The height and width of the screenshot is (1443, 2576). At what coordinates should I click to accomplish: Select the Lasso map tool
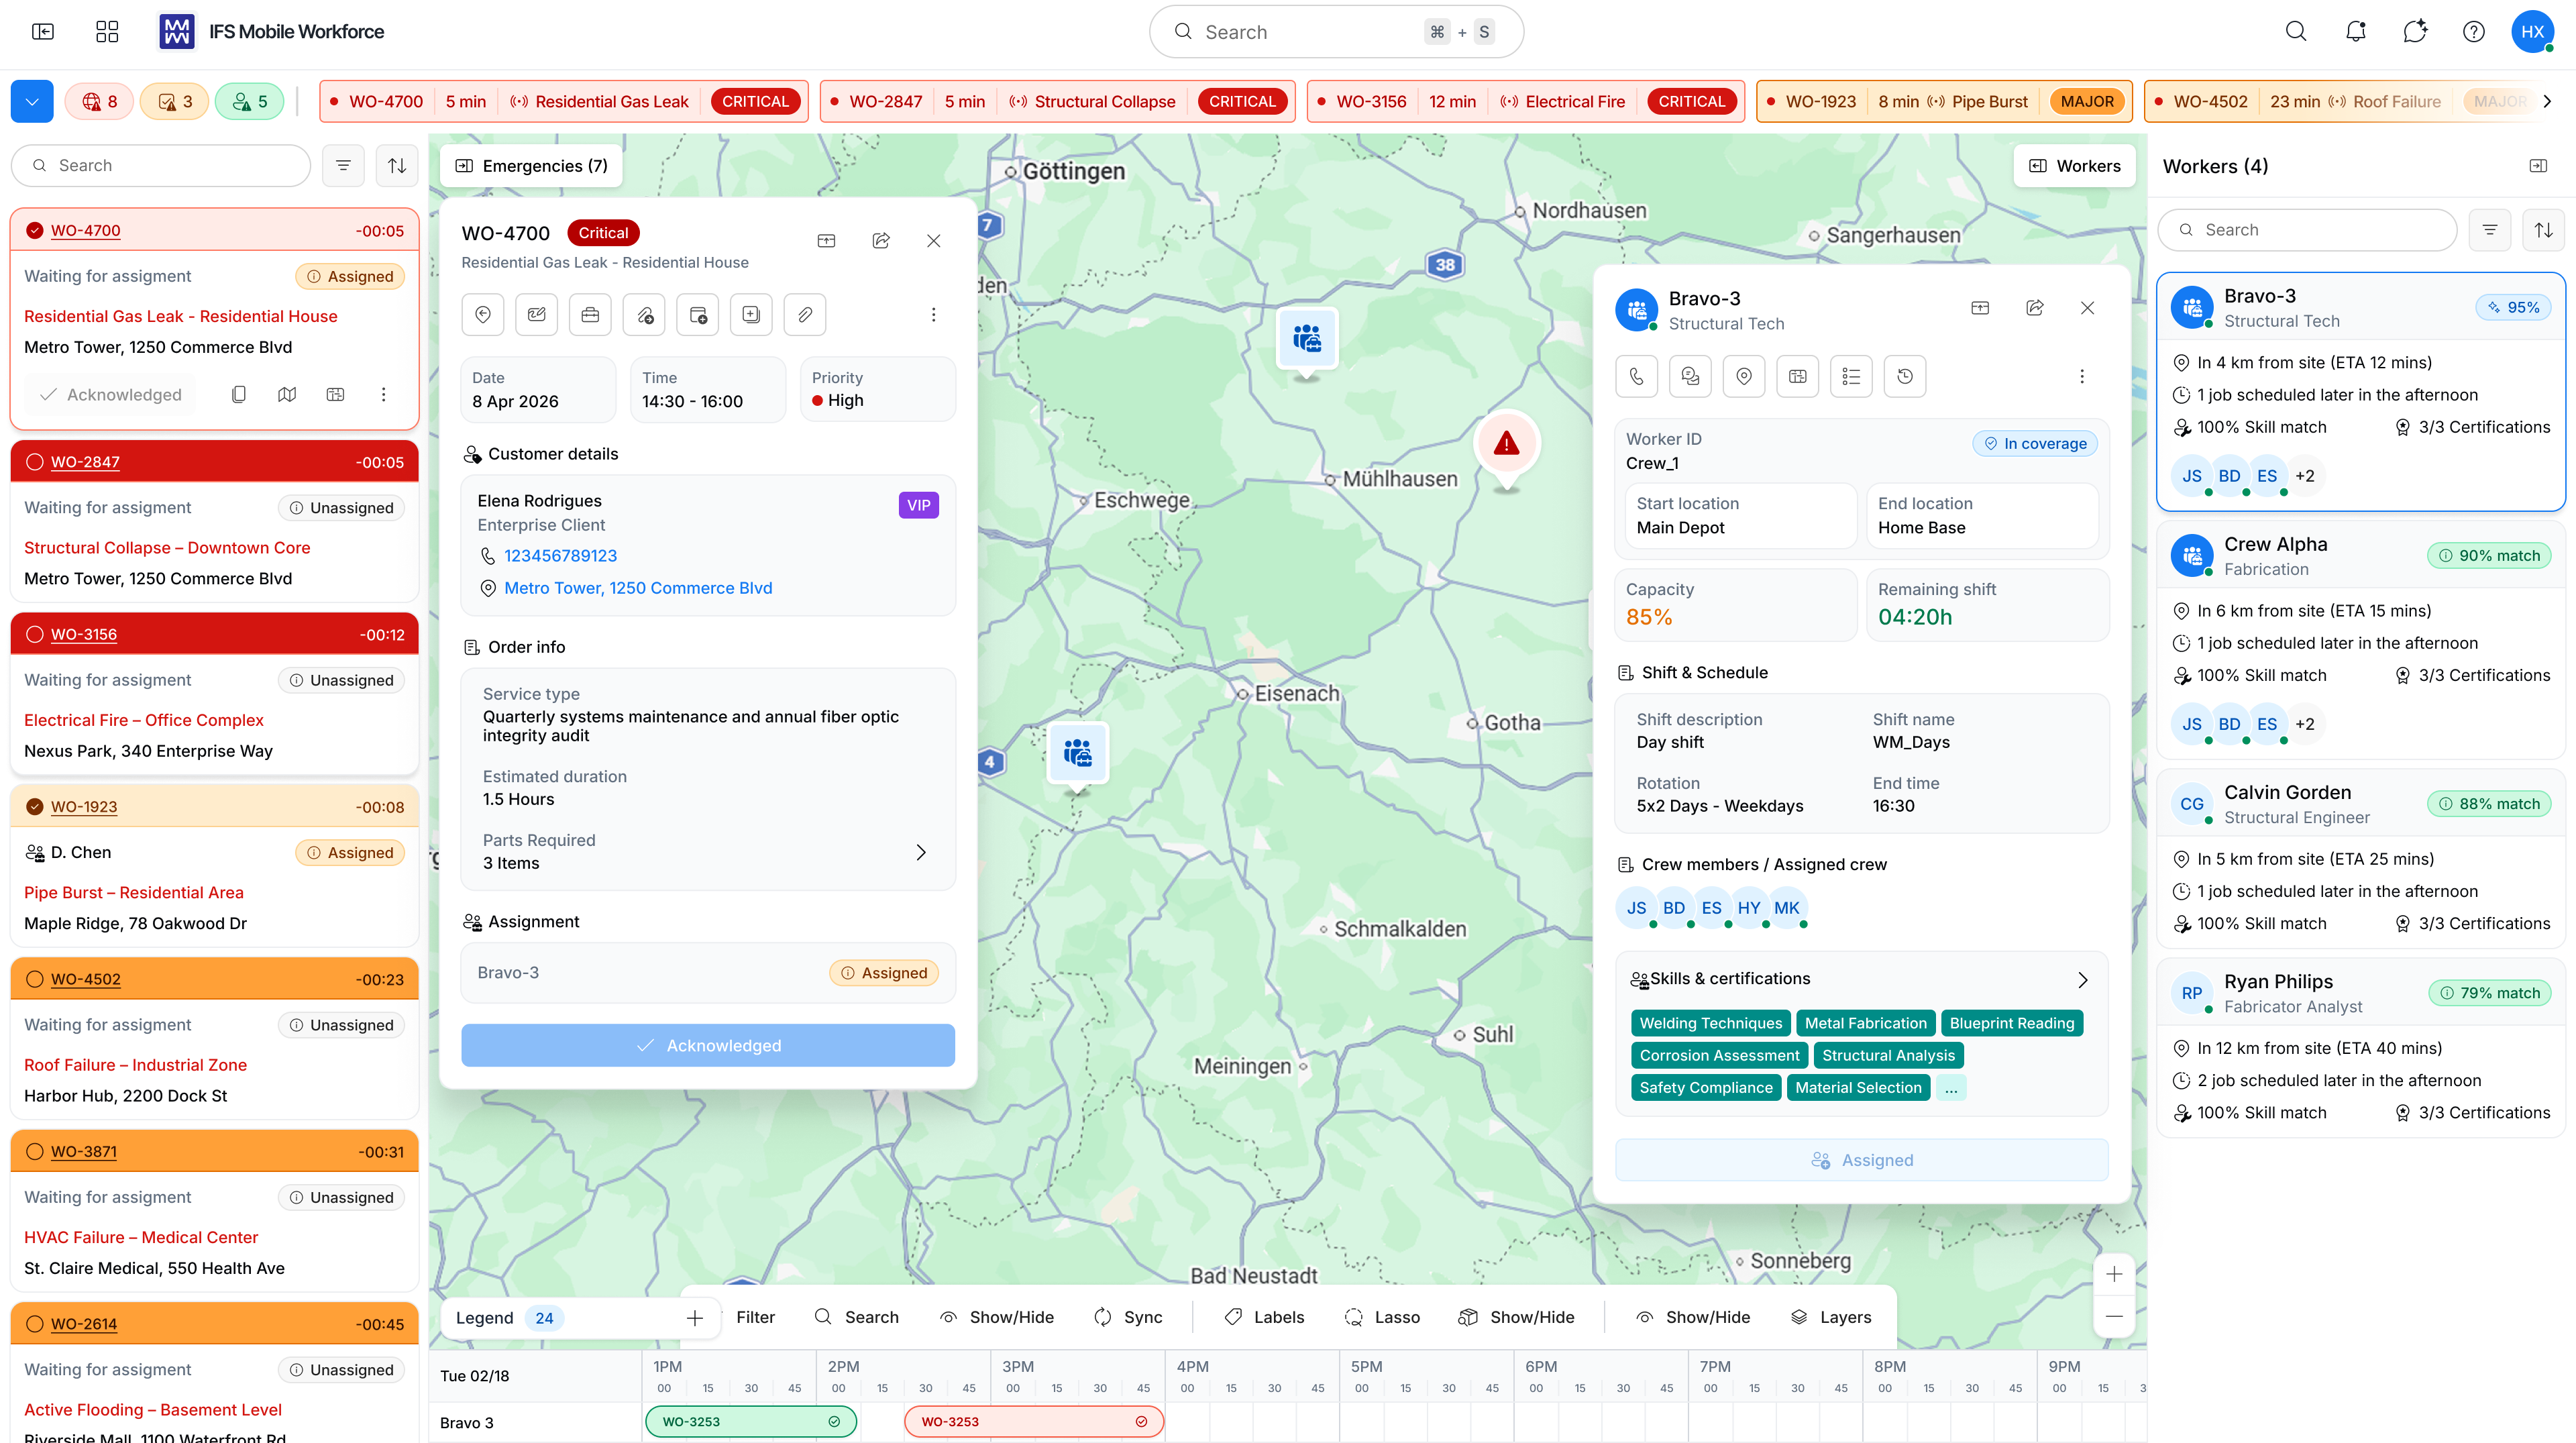[1381, 1317]
